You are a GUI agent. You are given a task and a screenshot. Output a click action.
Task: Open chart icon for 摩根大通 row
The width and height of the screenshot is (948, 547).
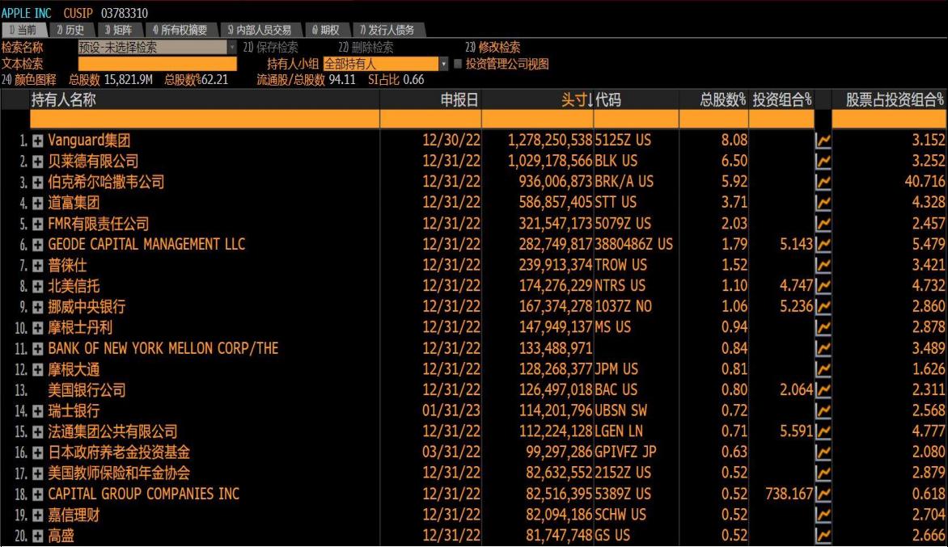pos(823,369)
